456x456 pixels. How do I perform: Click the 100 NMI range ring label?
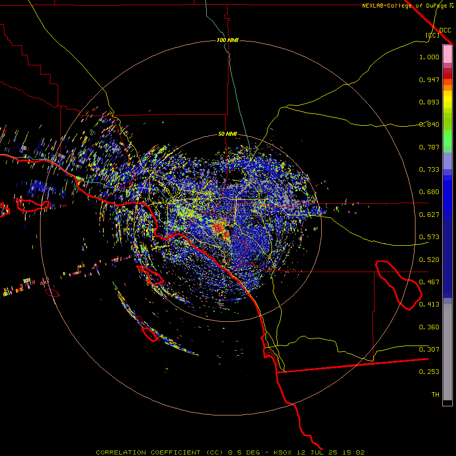tap(227, 40)
